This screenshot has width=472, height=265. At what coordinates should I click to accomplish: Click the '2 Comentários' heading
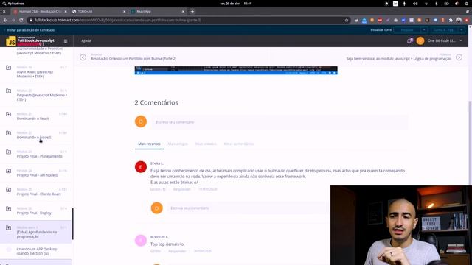pyautogui.click(x=156, y=102)
